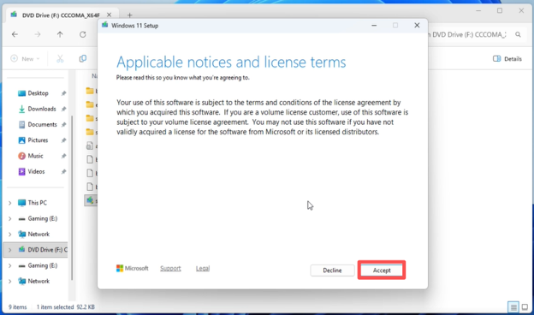Click '1 item selected 92.2 KB' status
This screenshot has width=534, height=315.
[66, 306]
